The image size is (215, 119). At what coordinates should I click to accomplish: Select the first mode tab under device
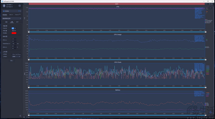pyautogui.click(x=5, y=15)
